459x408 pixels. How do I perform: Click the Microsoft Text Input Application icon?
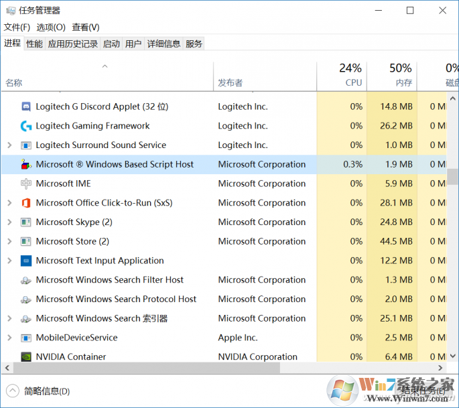pos(26,261)
